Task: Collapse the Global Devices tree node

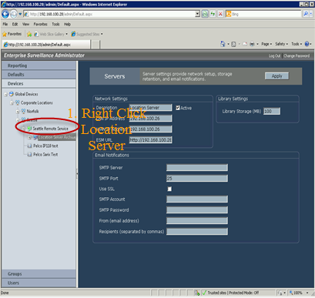Action: pos(5,95)
